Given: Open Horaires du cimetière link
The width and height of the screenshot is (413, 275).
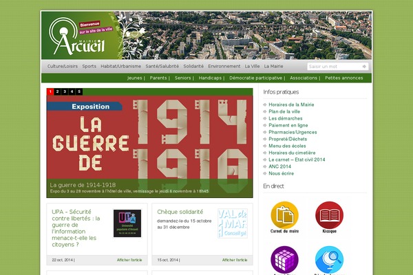Looking at the screenshot, I should (292, 153).
